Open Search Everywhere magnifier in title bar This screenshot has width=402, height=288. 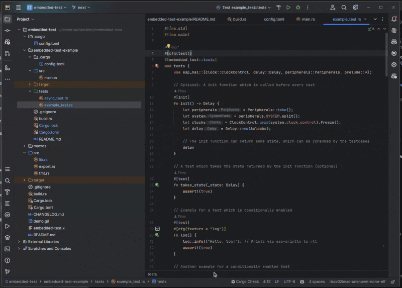(x=344, y=8)
